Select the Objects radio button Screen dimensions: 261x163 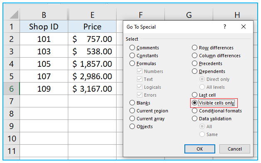(x=132, y=127)
